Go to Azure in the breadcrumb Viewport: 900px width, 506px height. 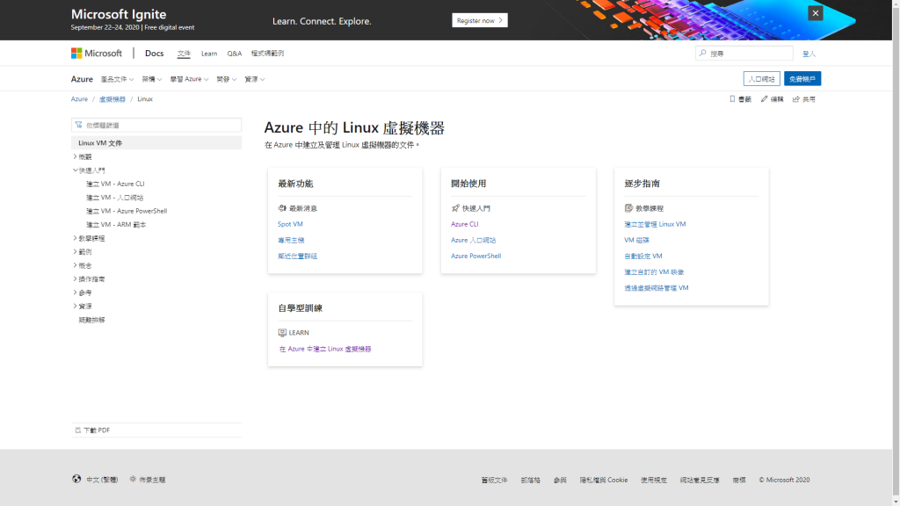click(79, 99)
